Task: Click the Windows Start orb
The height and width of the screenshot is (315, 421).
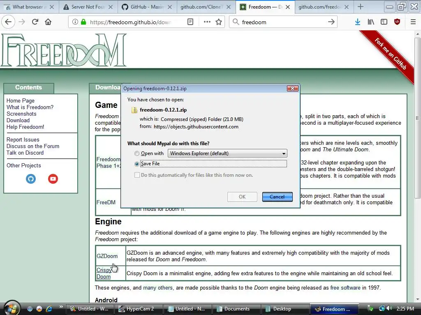Action: 11,308
